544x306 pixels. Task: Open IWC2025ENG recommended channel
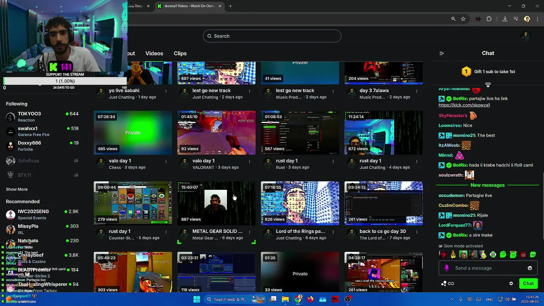coord(42,214)
